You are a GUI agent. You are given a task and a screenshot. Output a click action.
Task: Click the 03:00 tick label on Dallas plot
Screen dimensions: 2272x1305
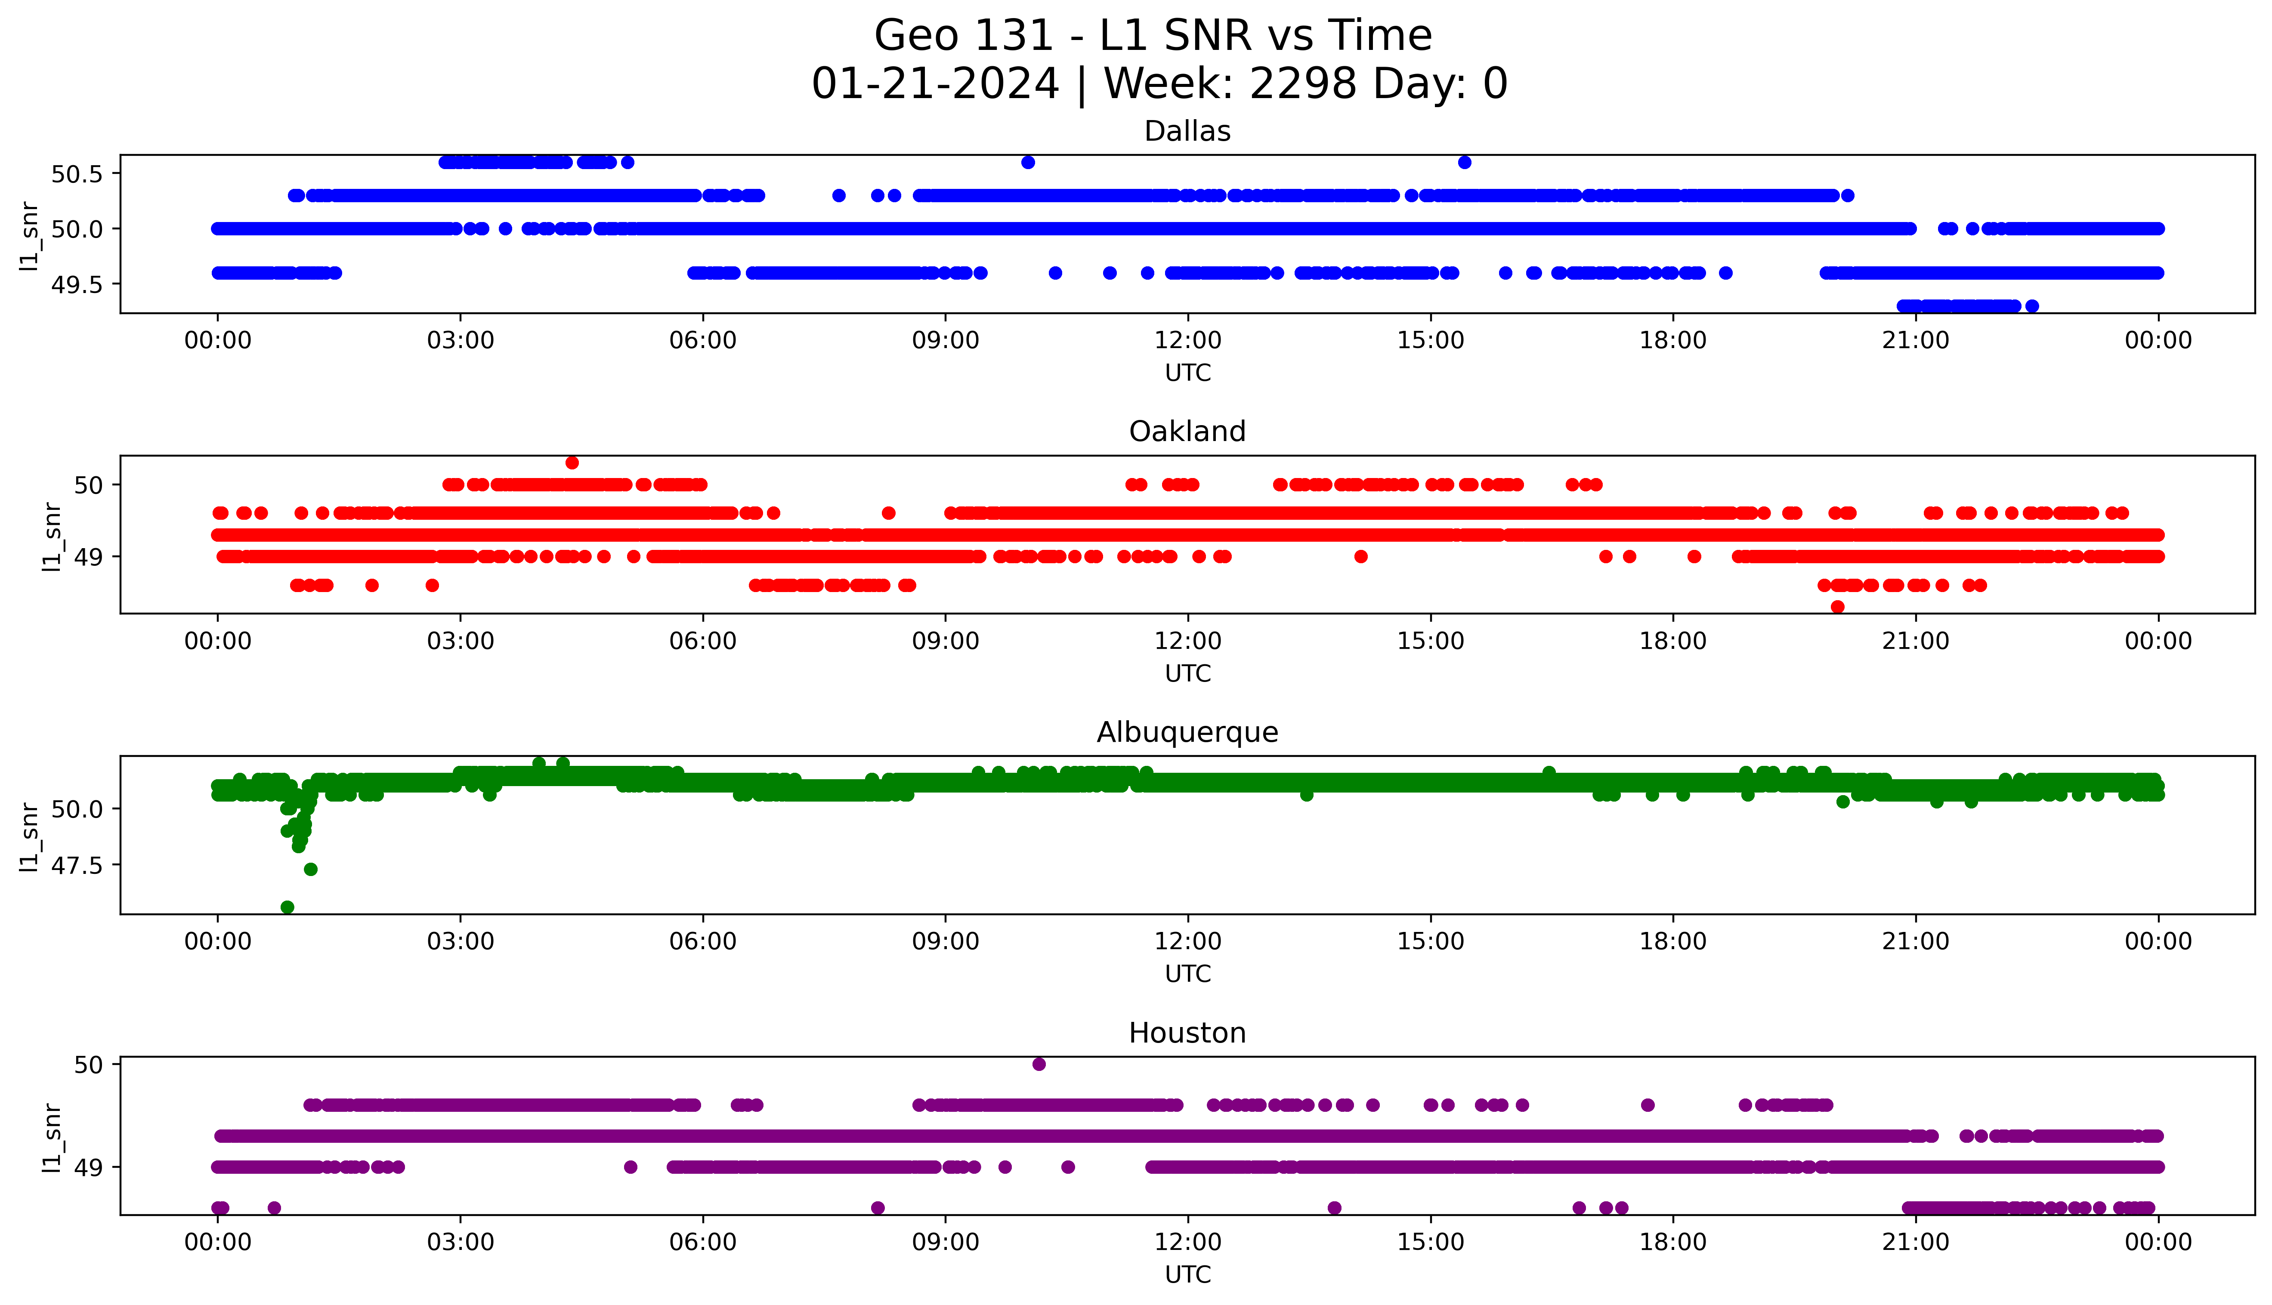[461, 341]
